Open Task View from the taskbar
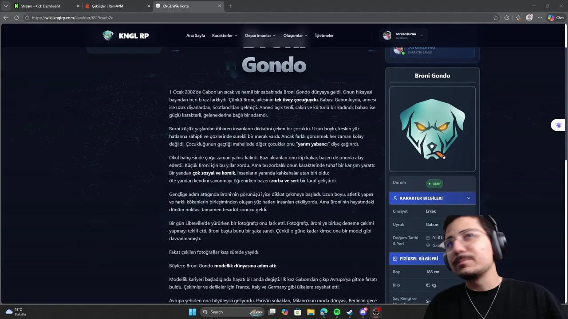This screenshot has height=319, width=568. 272,312
